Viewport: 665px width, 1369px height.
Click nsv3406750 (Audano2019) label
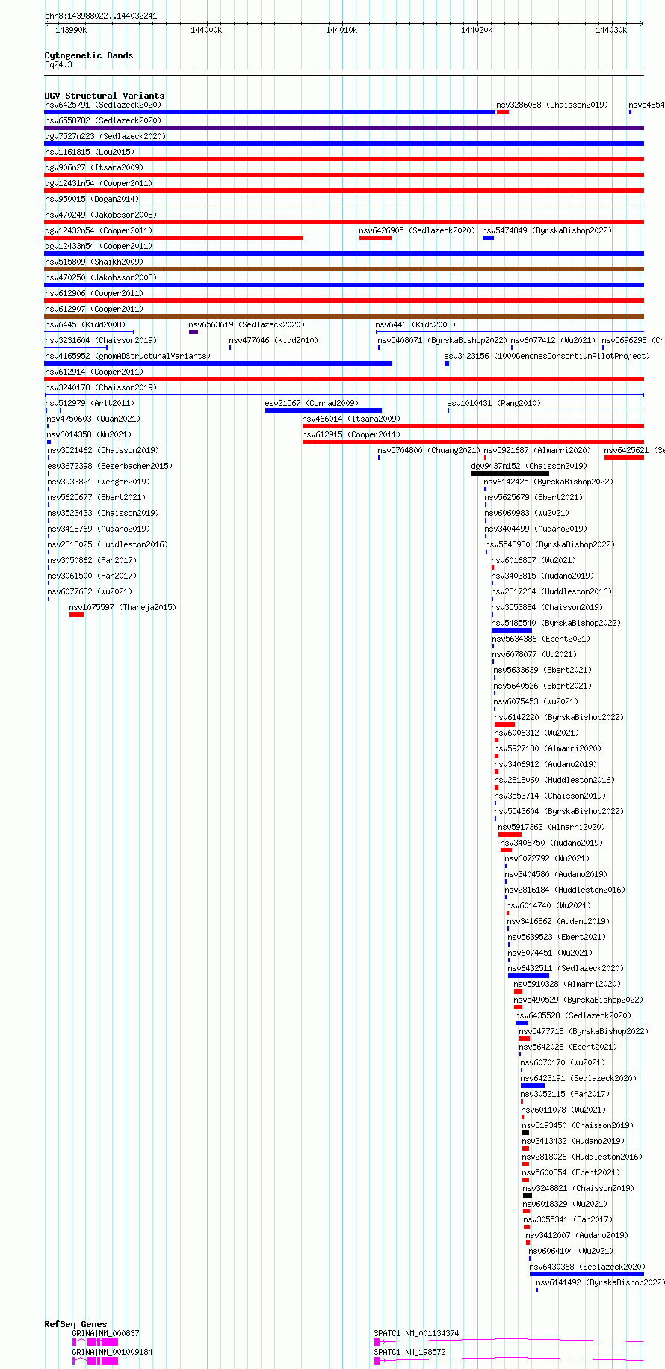click(551, 843)
